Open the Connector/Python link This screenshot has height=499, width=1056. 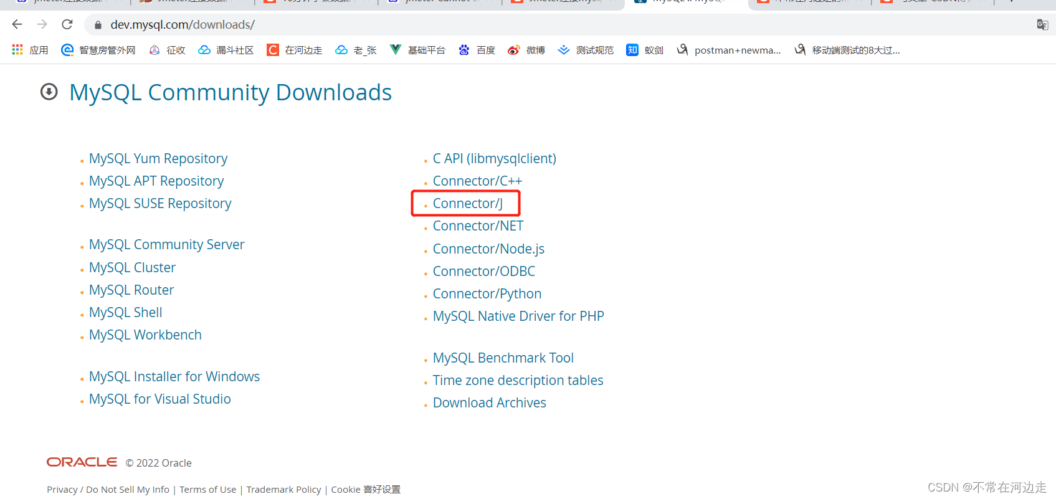487,293
